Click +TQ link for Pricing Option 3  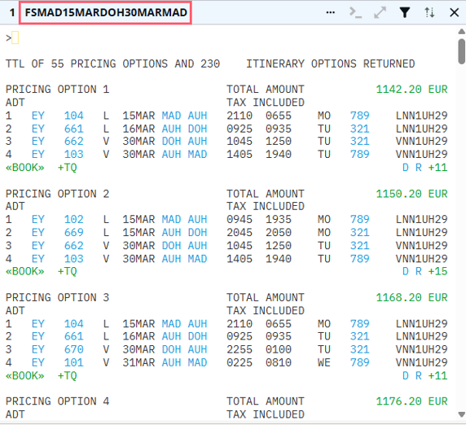point(67,375)
